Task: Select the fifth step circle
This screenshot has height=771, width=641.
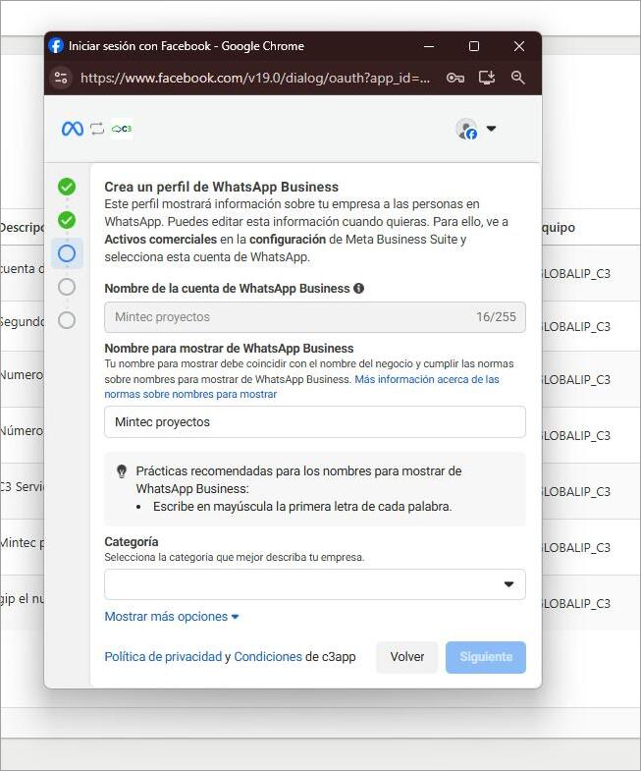Action: 67,320
